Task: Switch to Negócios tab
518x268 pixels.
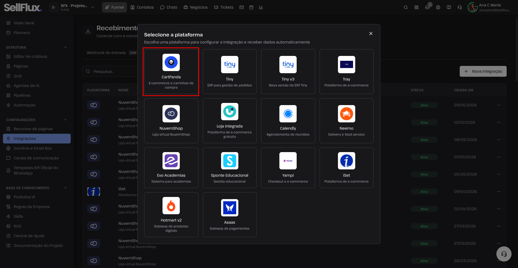Action: (x=196, y=7)
